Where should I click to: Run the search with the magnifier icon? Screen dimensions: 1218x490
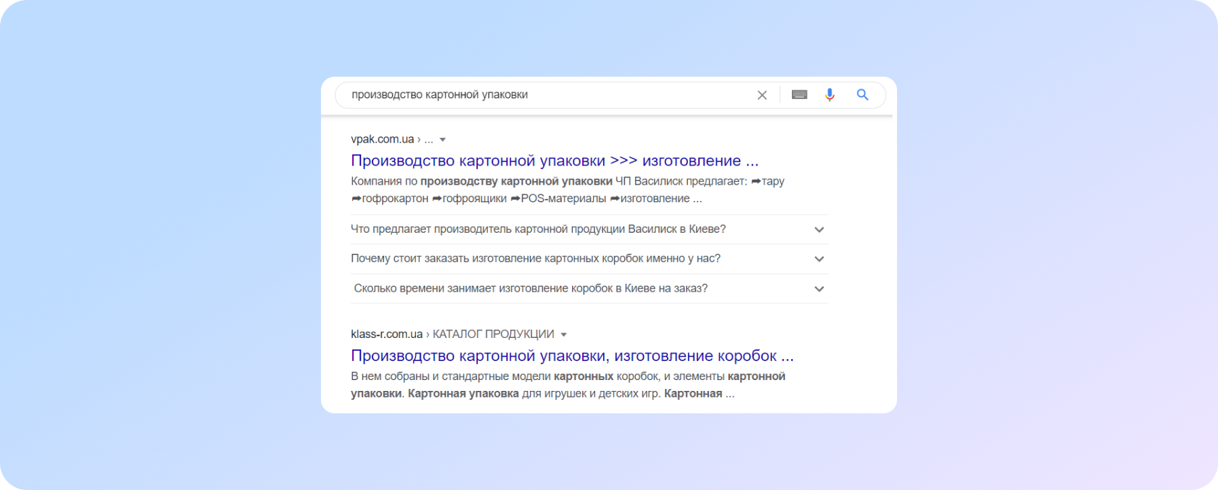coord(862,95)
